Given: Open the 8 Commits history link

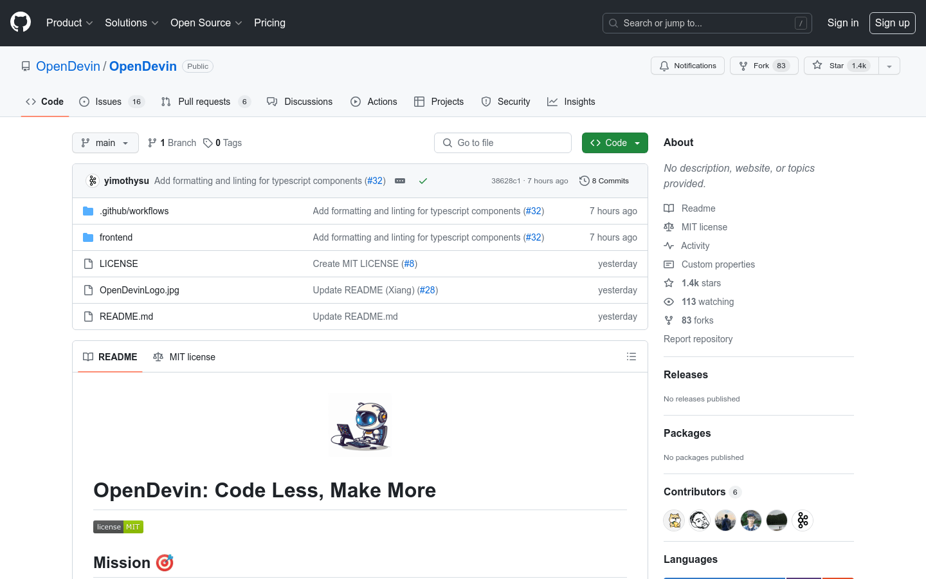Looking at the screenshot, I should (x=604, y=181).
